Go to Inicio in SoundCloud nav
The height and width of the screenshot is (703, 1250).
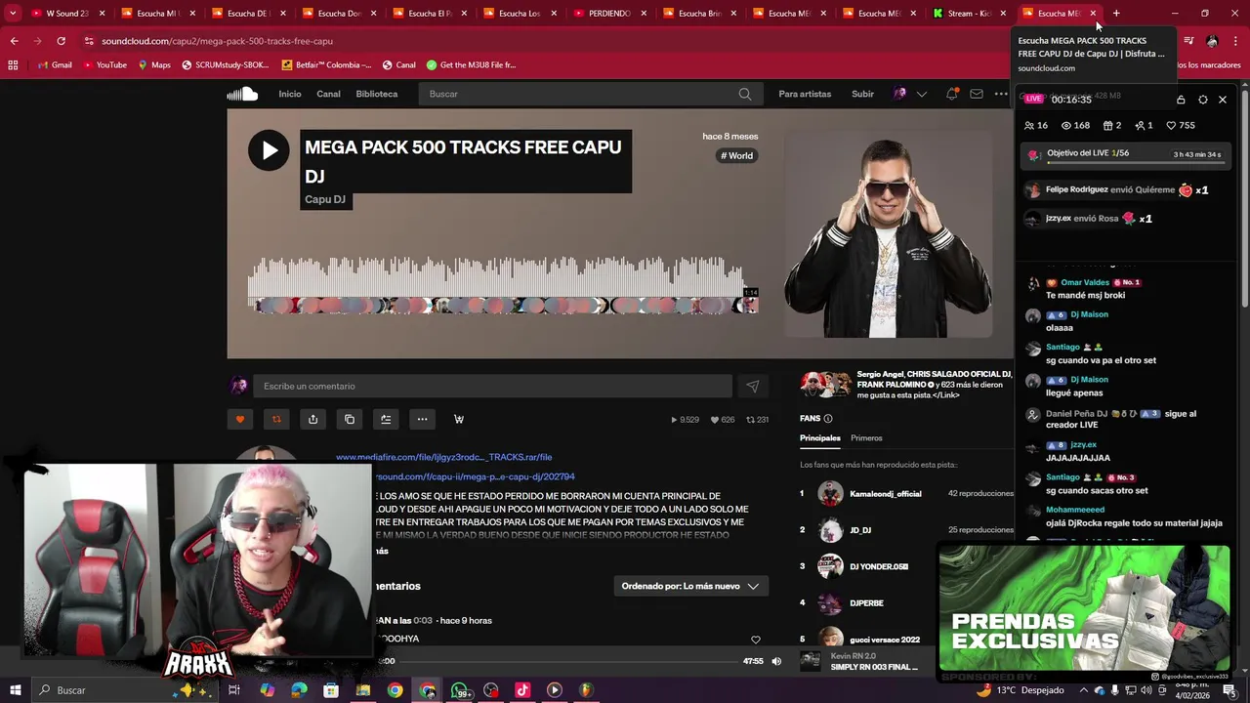pos(290,94)
